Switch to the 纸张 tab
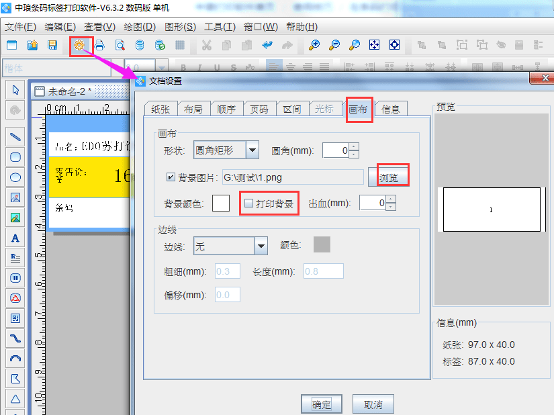 (x=161, y=107)
